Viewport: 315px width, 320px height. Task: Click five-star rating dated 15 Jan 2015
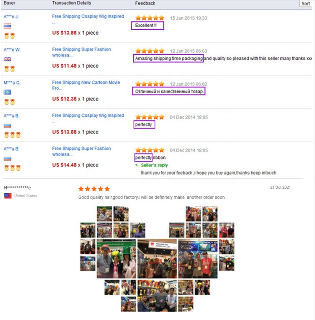pos(150,18)
